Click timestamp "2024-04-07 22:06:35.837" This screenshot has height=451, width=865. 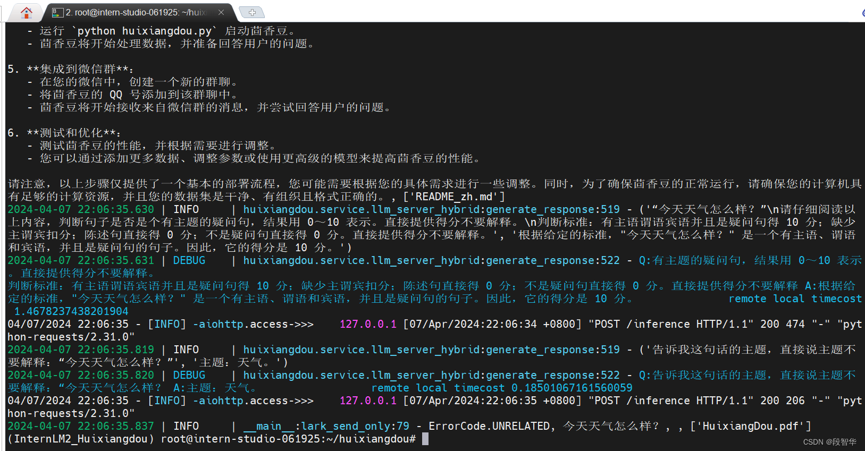pos(81,426)
